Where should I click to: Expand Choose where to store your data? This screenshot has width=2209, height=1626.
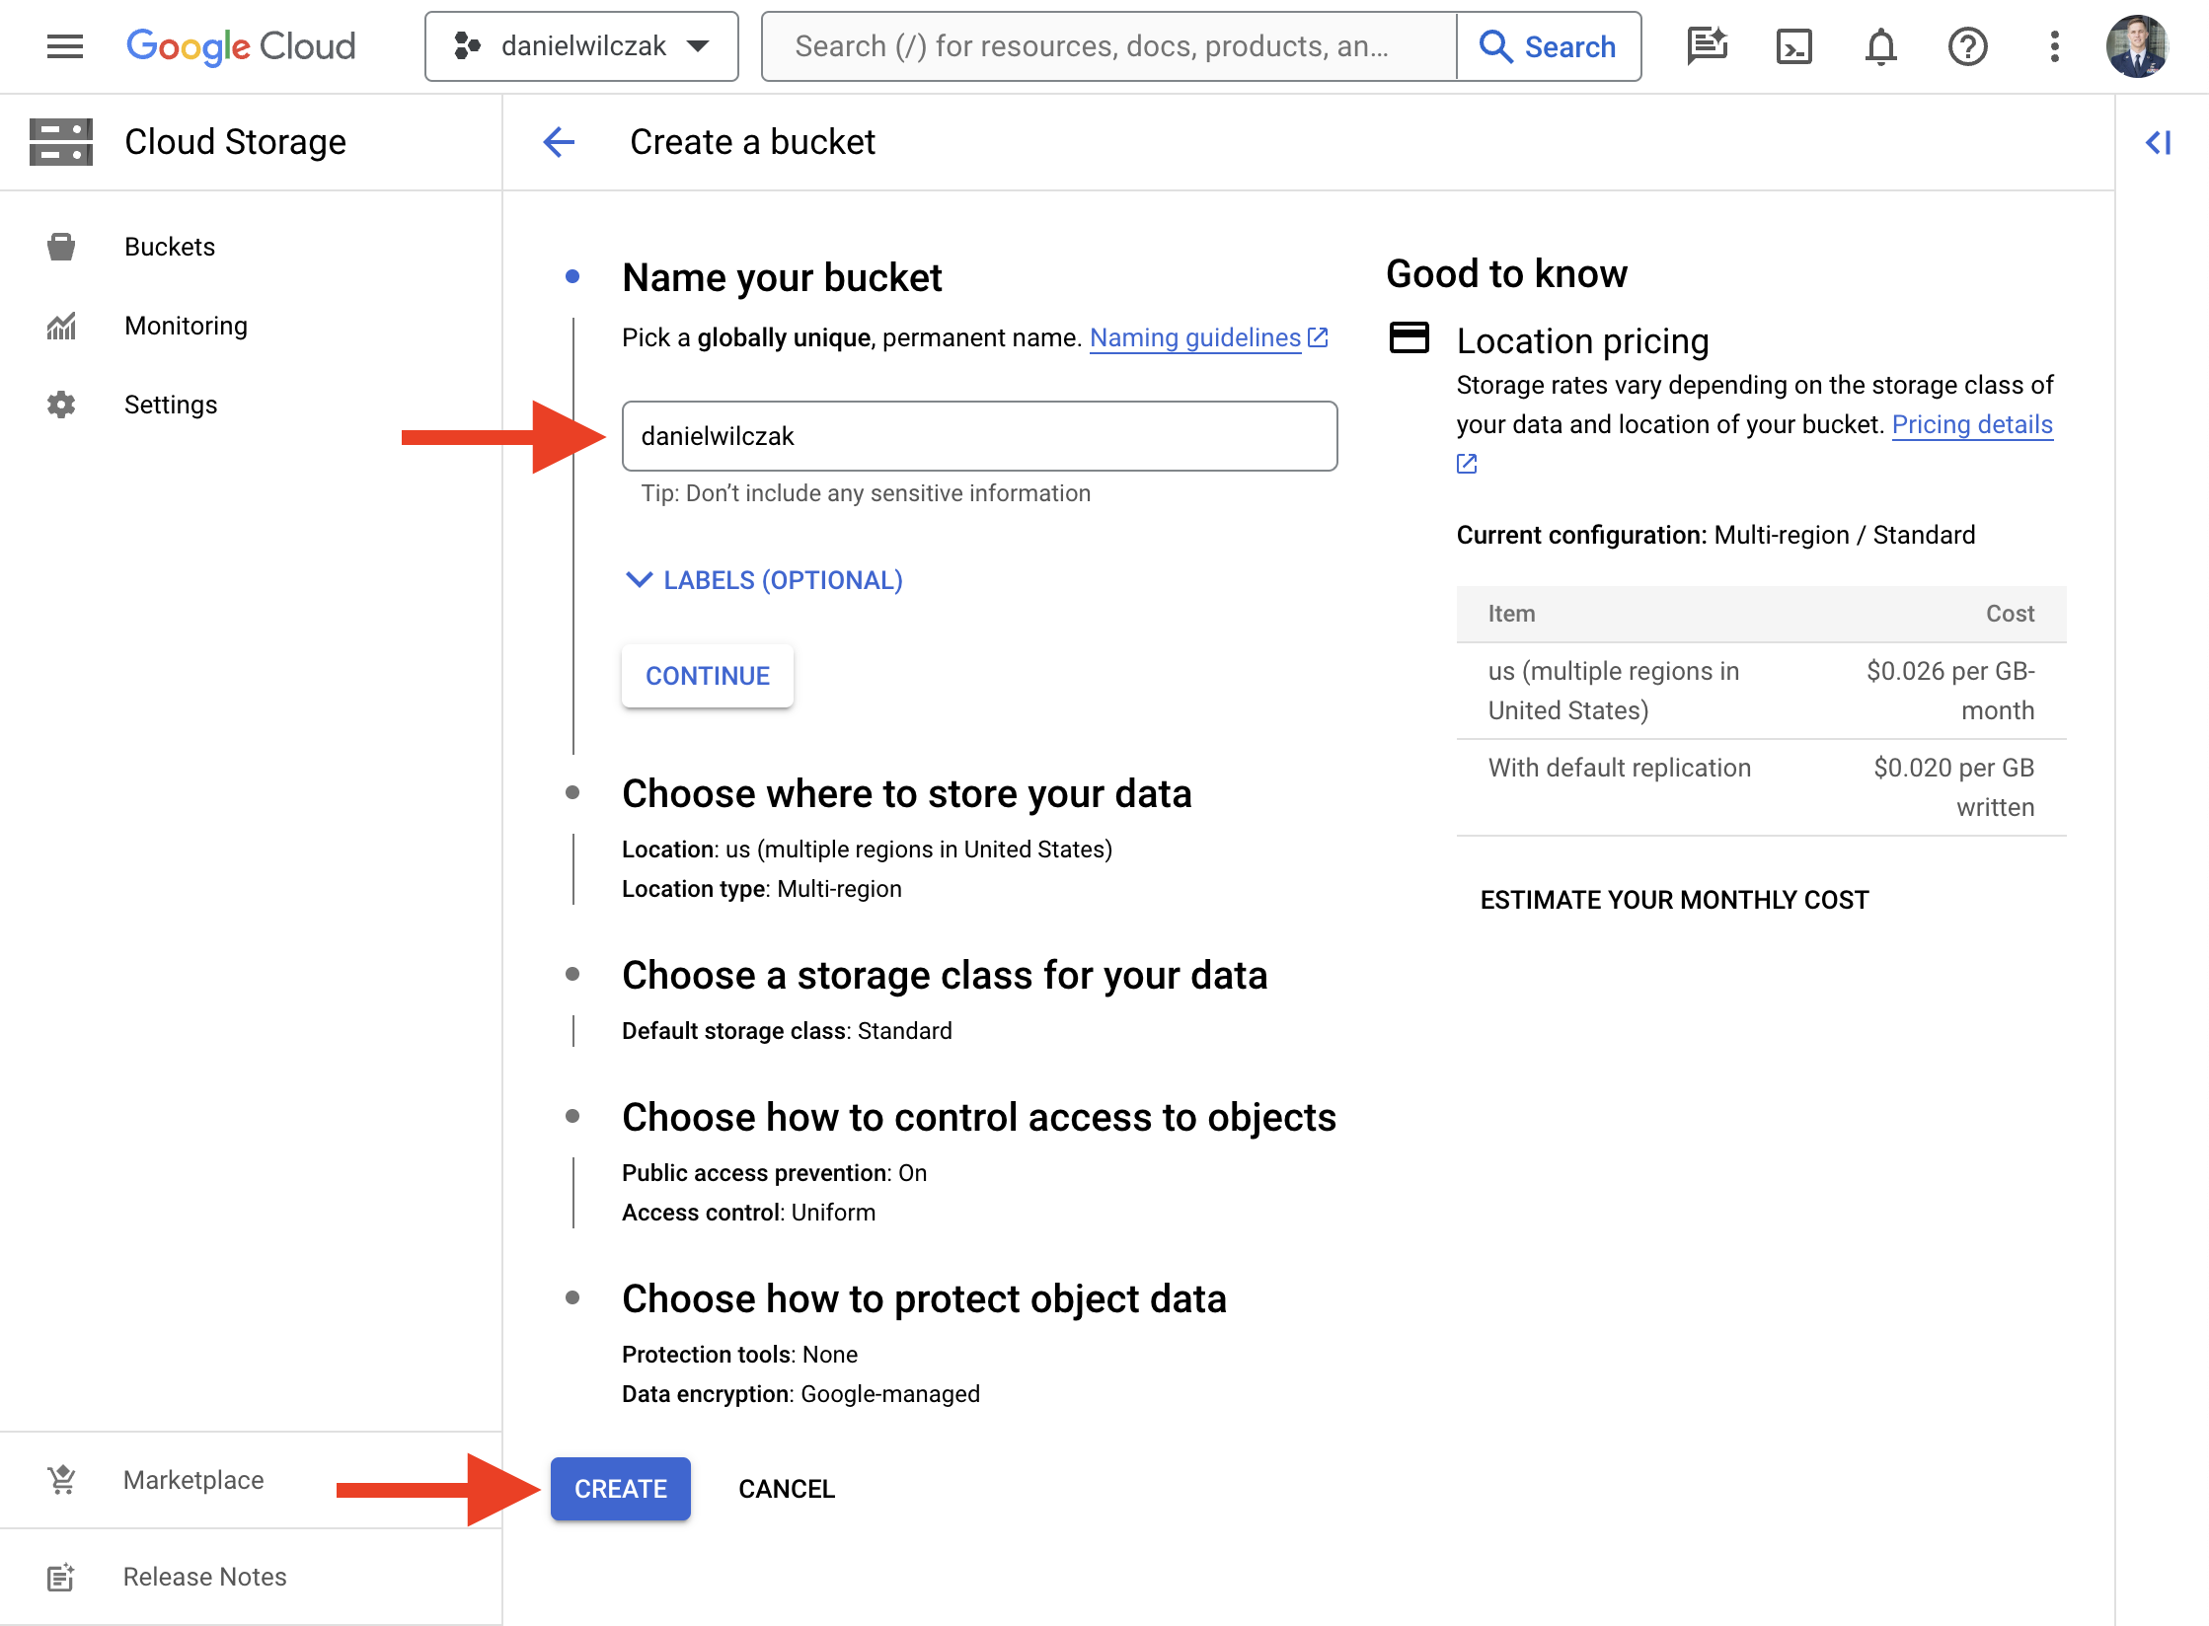click(907, 794)
